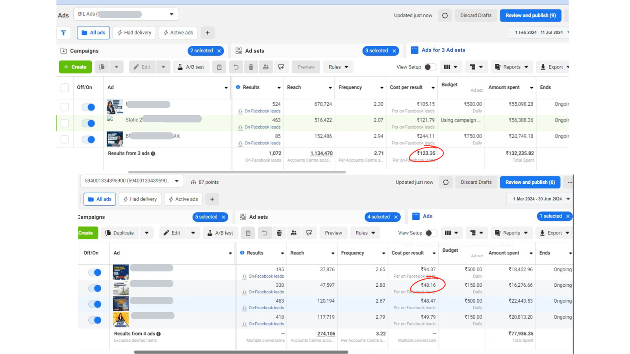Viewport: 630px width, 354px height.
Task: Switch on View Setup toggle in bottom panel
Action: pyautogui.click(x=431, y=233)
